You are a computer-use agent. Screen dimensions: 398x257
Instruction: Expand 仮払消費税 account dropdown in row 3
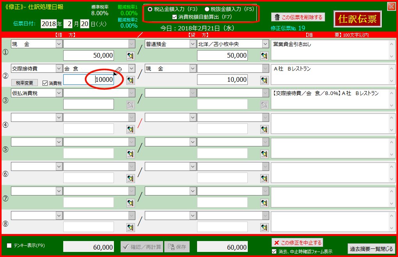tap(59, 93)
